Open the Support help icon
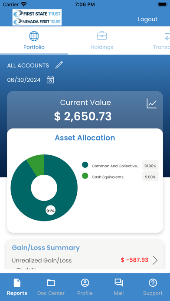 153,283
